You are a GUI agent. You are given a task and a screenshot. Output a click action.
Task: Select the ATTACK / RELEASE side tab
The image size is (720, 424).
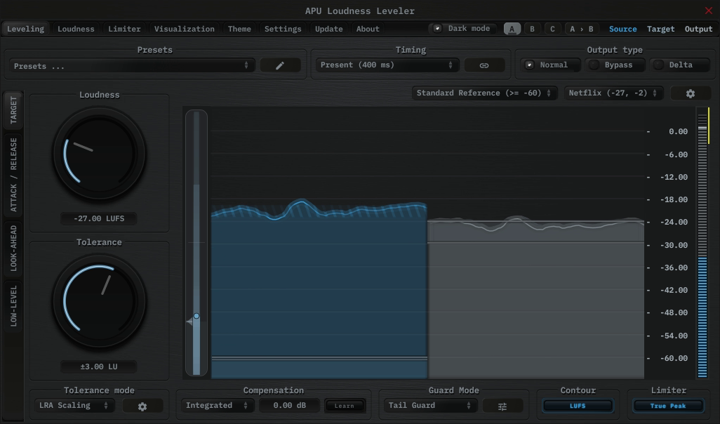[x=13, y=175]
